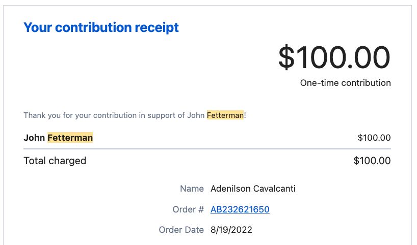Click 'One-time contribution' text
This screenshot has height=245, width=417.
[346, 83]
